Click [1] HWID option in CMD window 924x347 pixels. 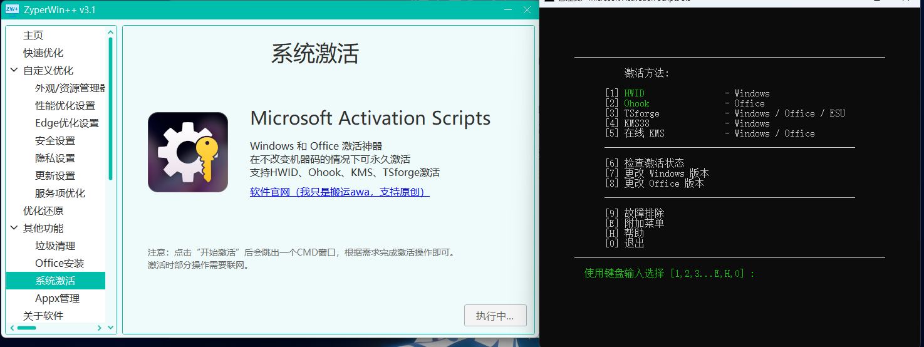pos(687,93)
